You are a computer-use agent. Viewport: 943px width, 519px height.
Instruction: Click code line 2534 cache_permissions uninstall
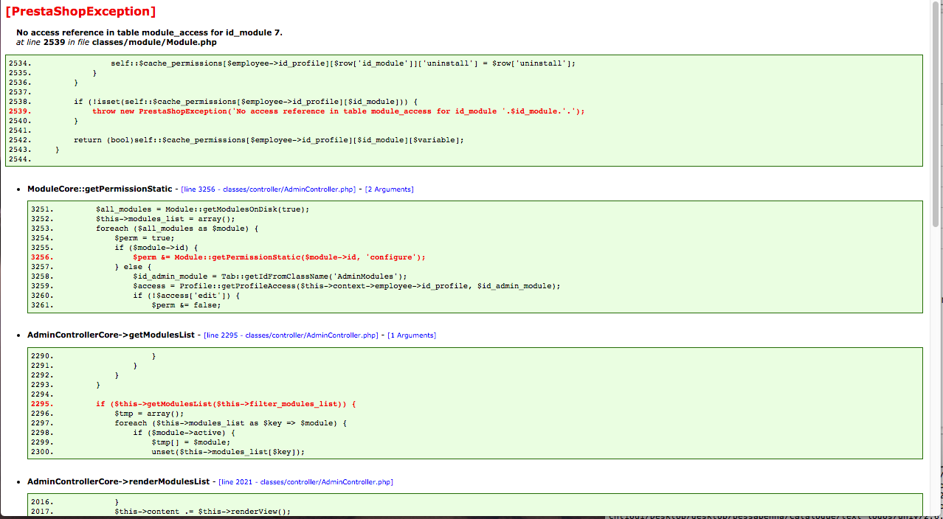[x=343, y=63]
